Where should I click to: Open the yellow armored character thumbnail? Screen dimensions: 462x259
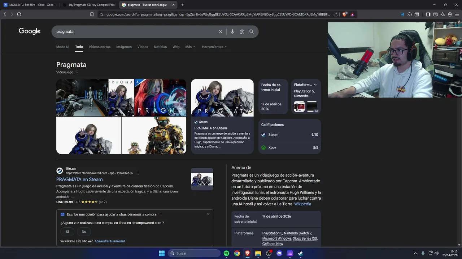[154, 135]
